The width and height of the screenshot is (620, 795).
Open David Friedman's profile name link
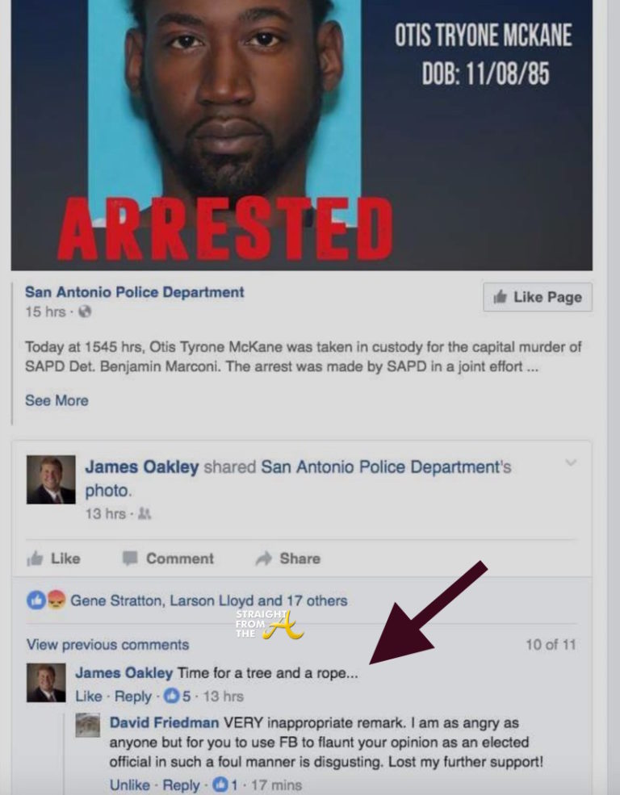164,722
